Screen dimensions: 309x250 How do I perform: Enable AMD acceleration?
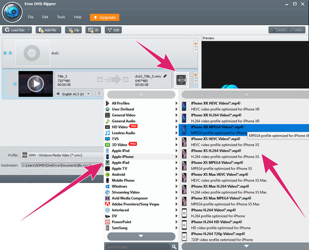(297, 30)
